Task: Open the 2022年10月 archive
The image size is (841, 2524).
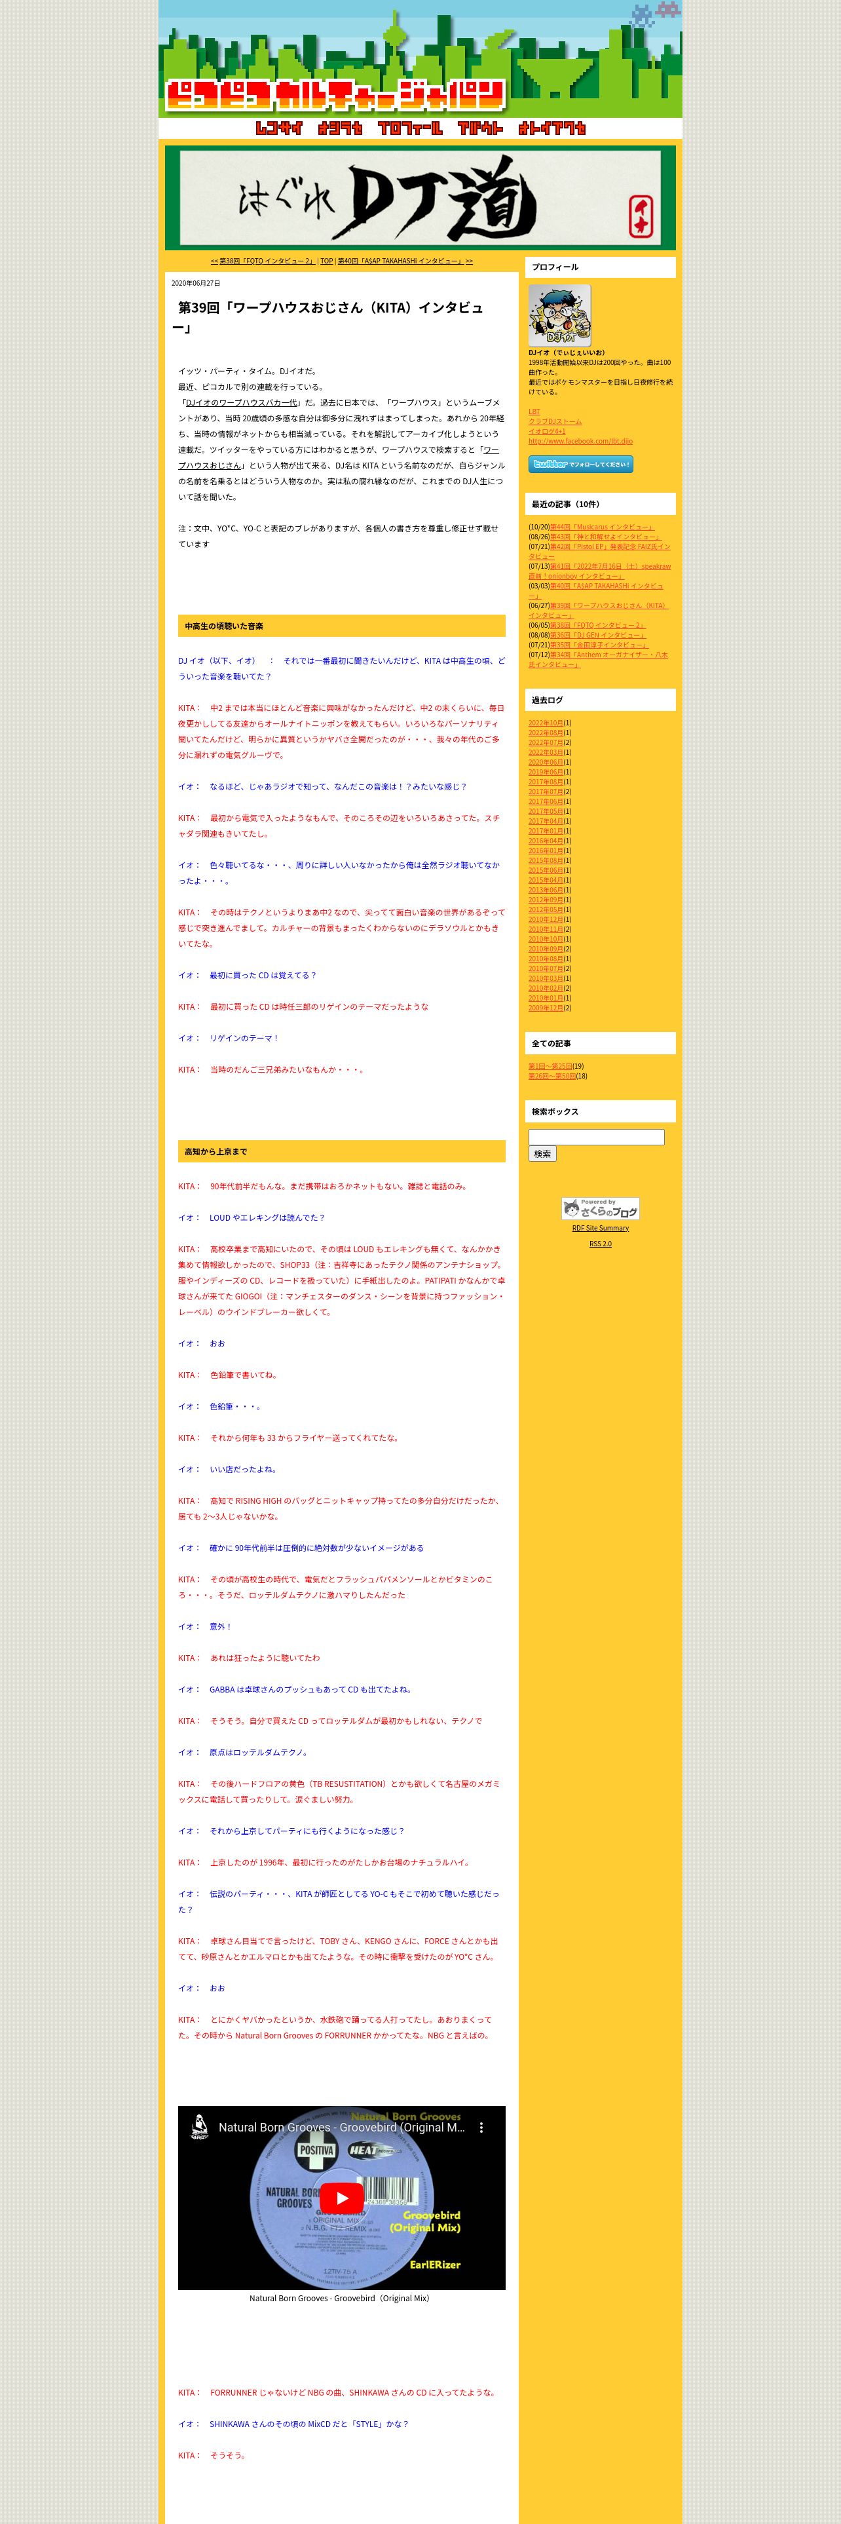Action: (546, 723)
